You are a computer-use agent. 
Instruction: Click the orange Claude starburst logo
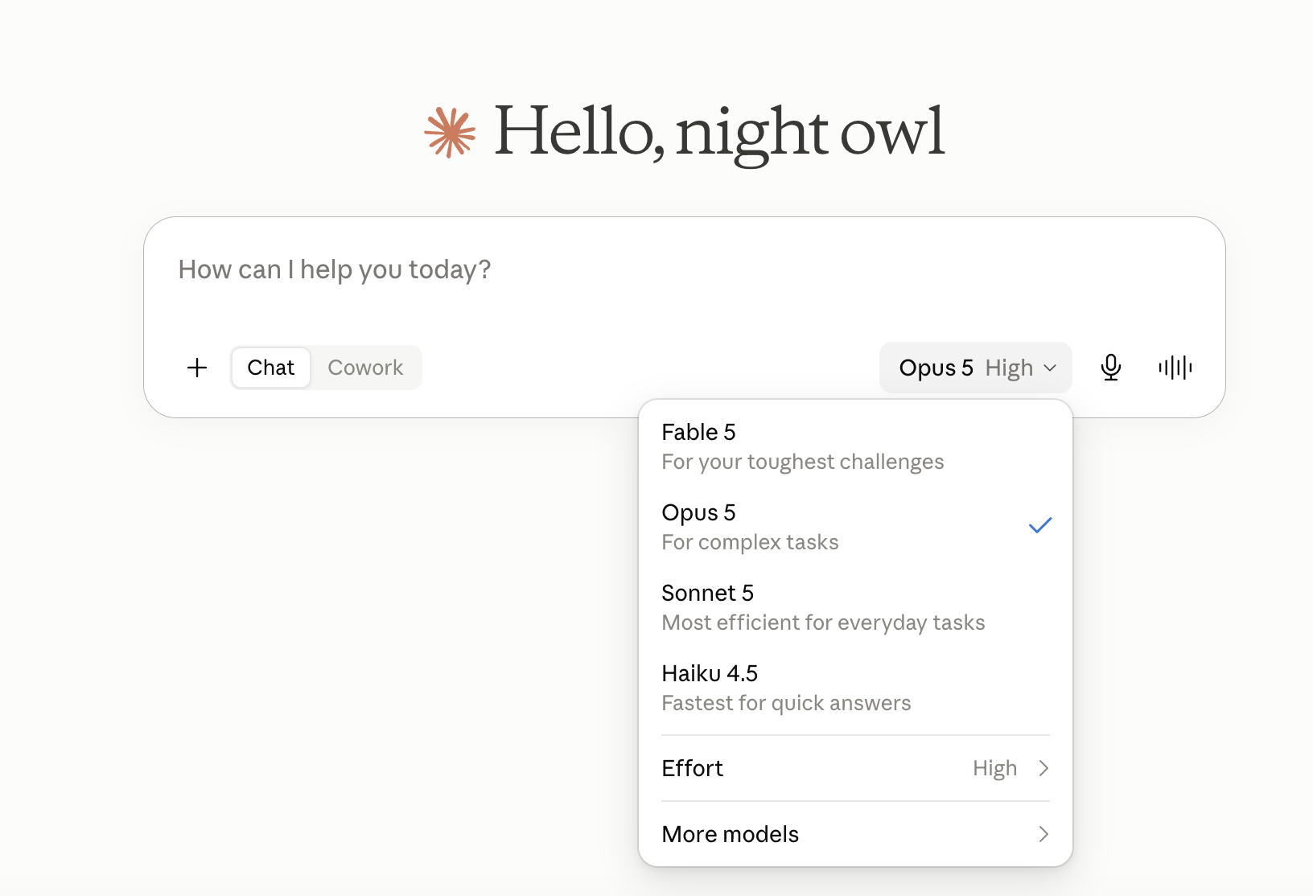pyautogui.click(x=451, y=132)
